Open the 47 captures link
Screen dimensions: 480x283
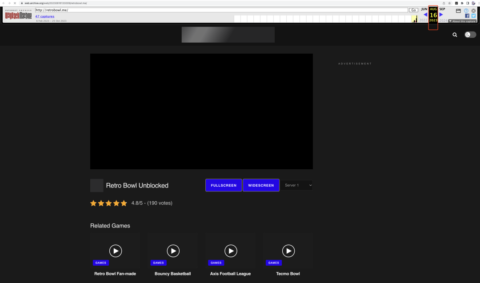(45, 16)
